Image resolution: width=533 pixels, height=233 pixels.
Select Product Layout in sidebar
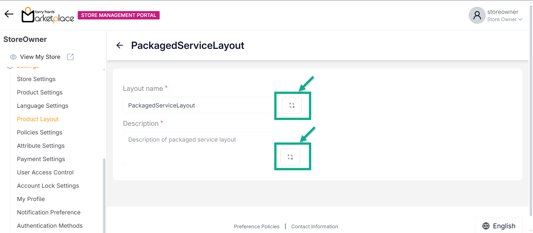pos(38,119)
